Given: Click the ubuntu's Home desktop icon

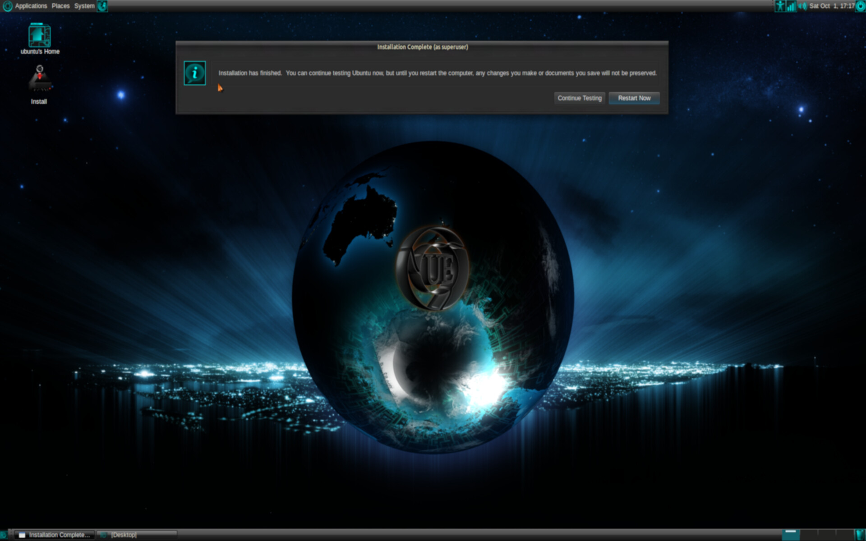Looking at the screenshot, I should pyautogui.click(x=40, y=36).
